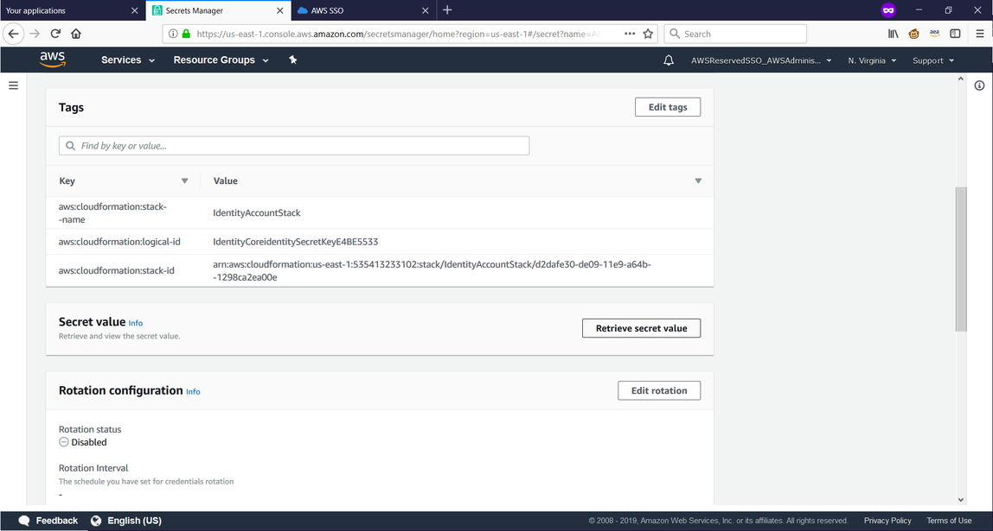Screen dimensions: 993x531
Task: Click the scrollbar up arrow
Action: tap(961, 79)
